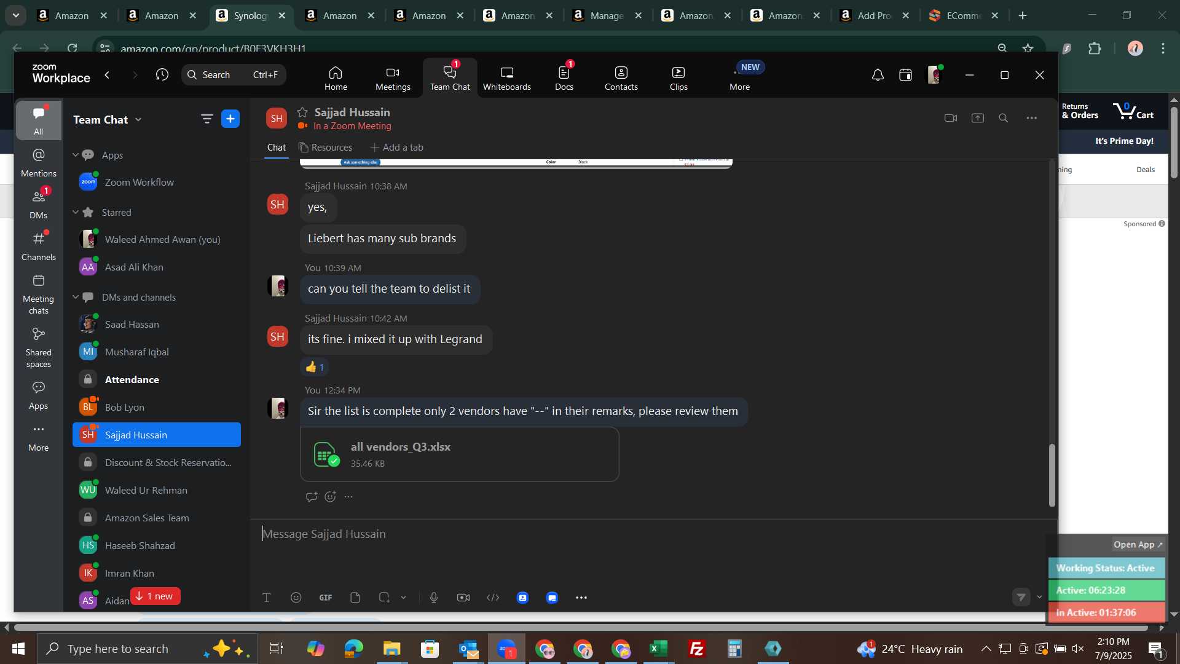Select All chats in sidebar

click(39, 120)
